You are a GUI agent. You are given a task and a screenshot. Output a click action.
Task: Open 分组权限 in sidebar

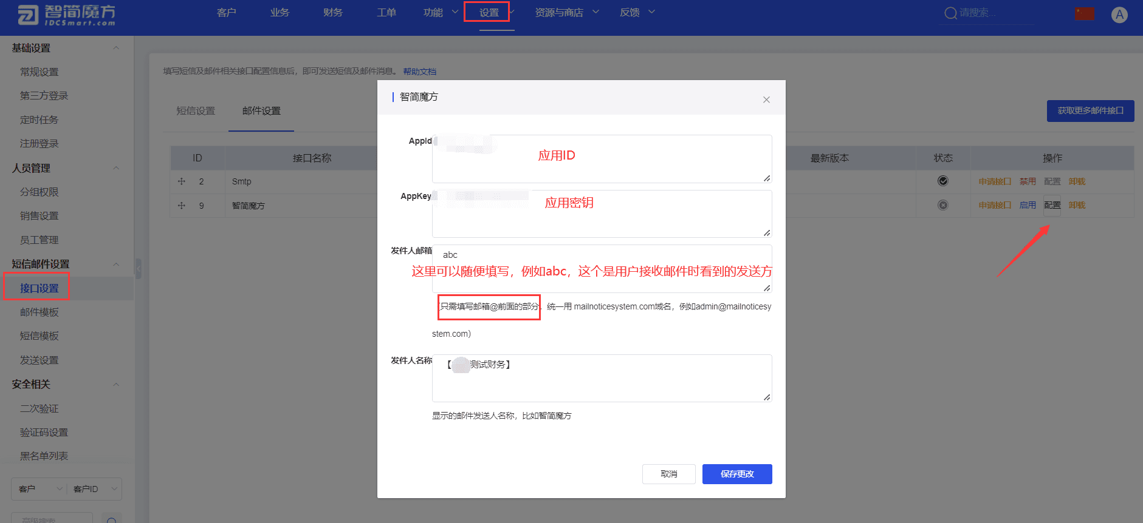39,192
